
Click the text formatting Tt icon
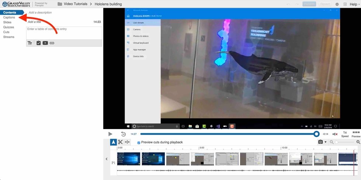tap(30, 43)
